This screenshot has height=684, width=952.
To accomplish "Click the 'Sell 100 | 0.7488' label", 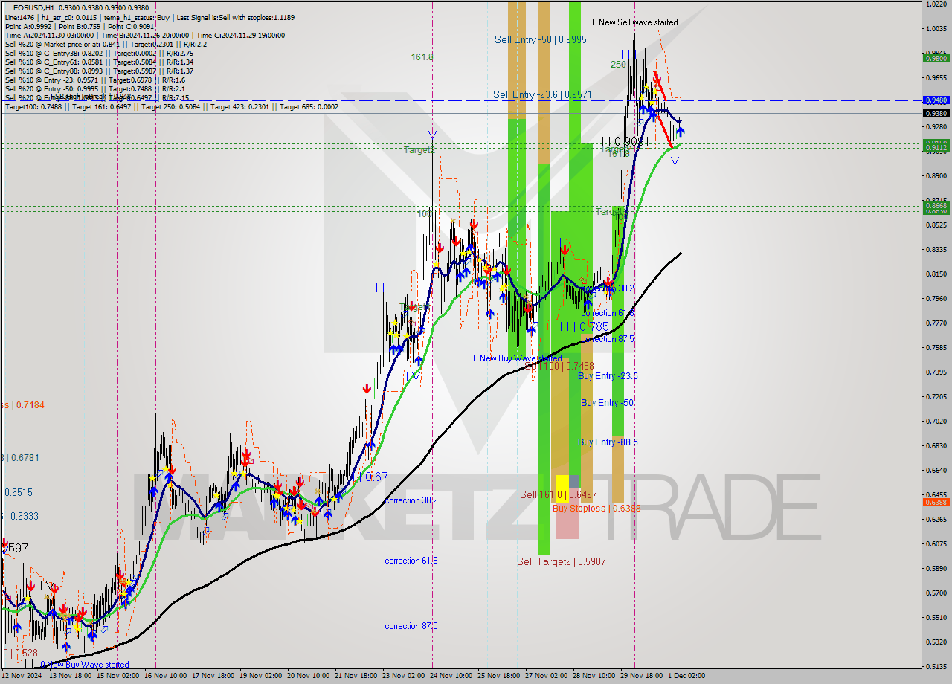I will pos(559,366).
